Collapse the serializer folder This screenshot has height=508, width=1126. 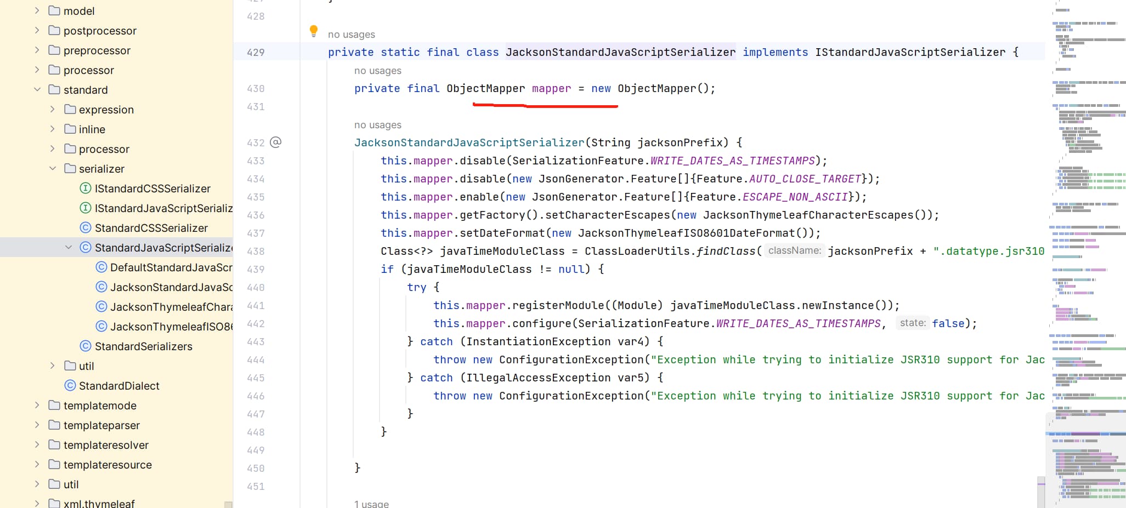(53, 169)
